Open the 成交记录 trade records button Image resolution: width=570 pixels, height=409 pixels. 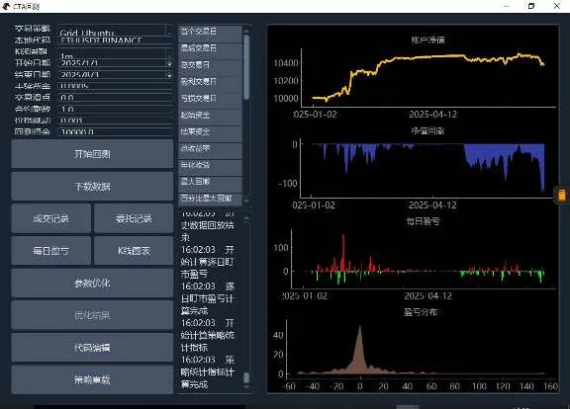(50, 218)
